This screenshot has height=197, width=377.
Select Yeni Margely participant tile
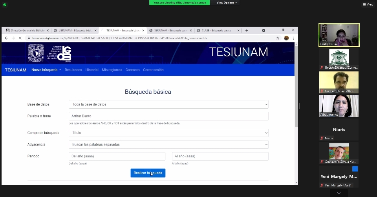tap(339, 177)
